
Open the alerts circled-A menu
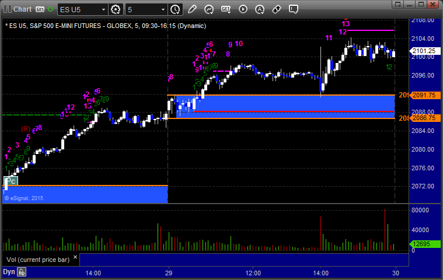coord(260,9)
